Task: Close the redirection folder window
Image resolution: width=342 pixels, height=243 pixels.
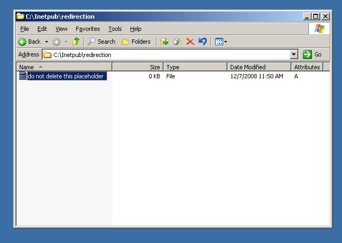Action: click(325, 17)
